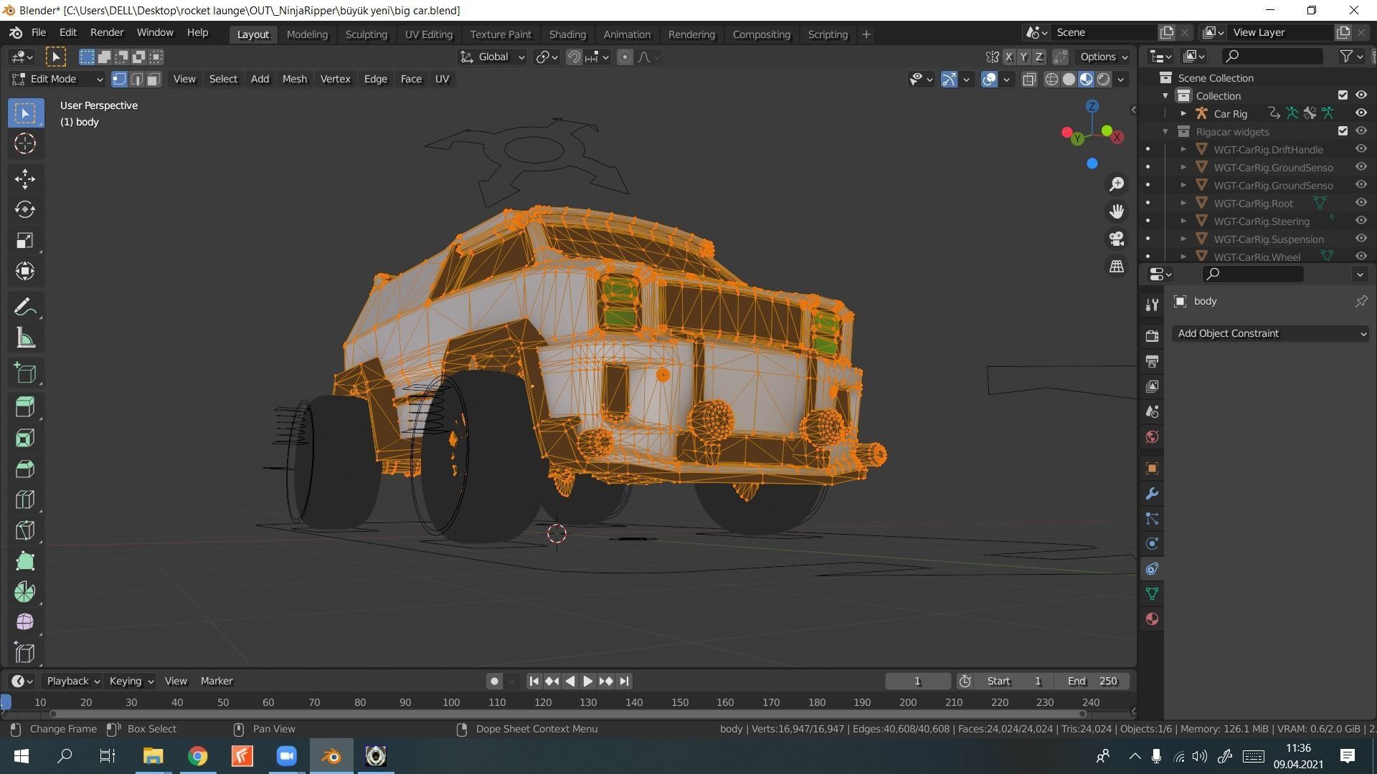This screenshot has height=774, width=1377.
Task: Uncheck the Rigacar widgets collection checkbox
Action: tap(1344, 131)
